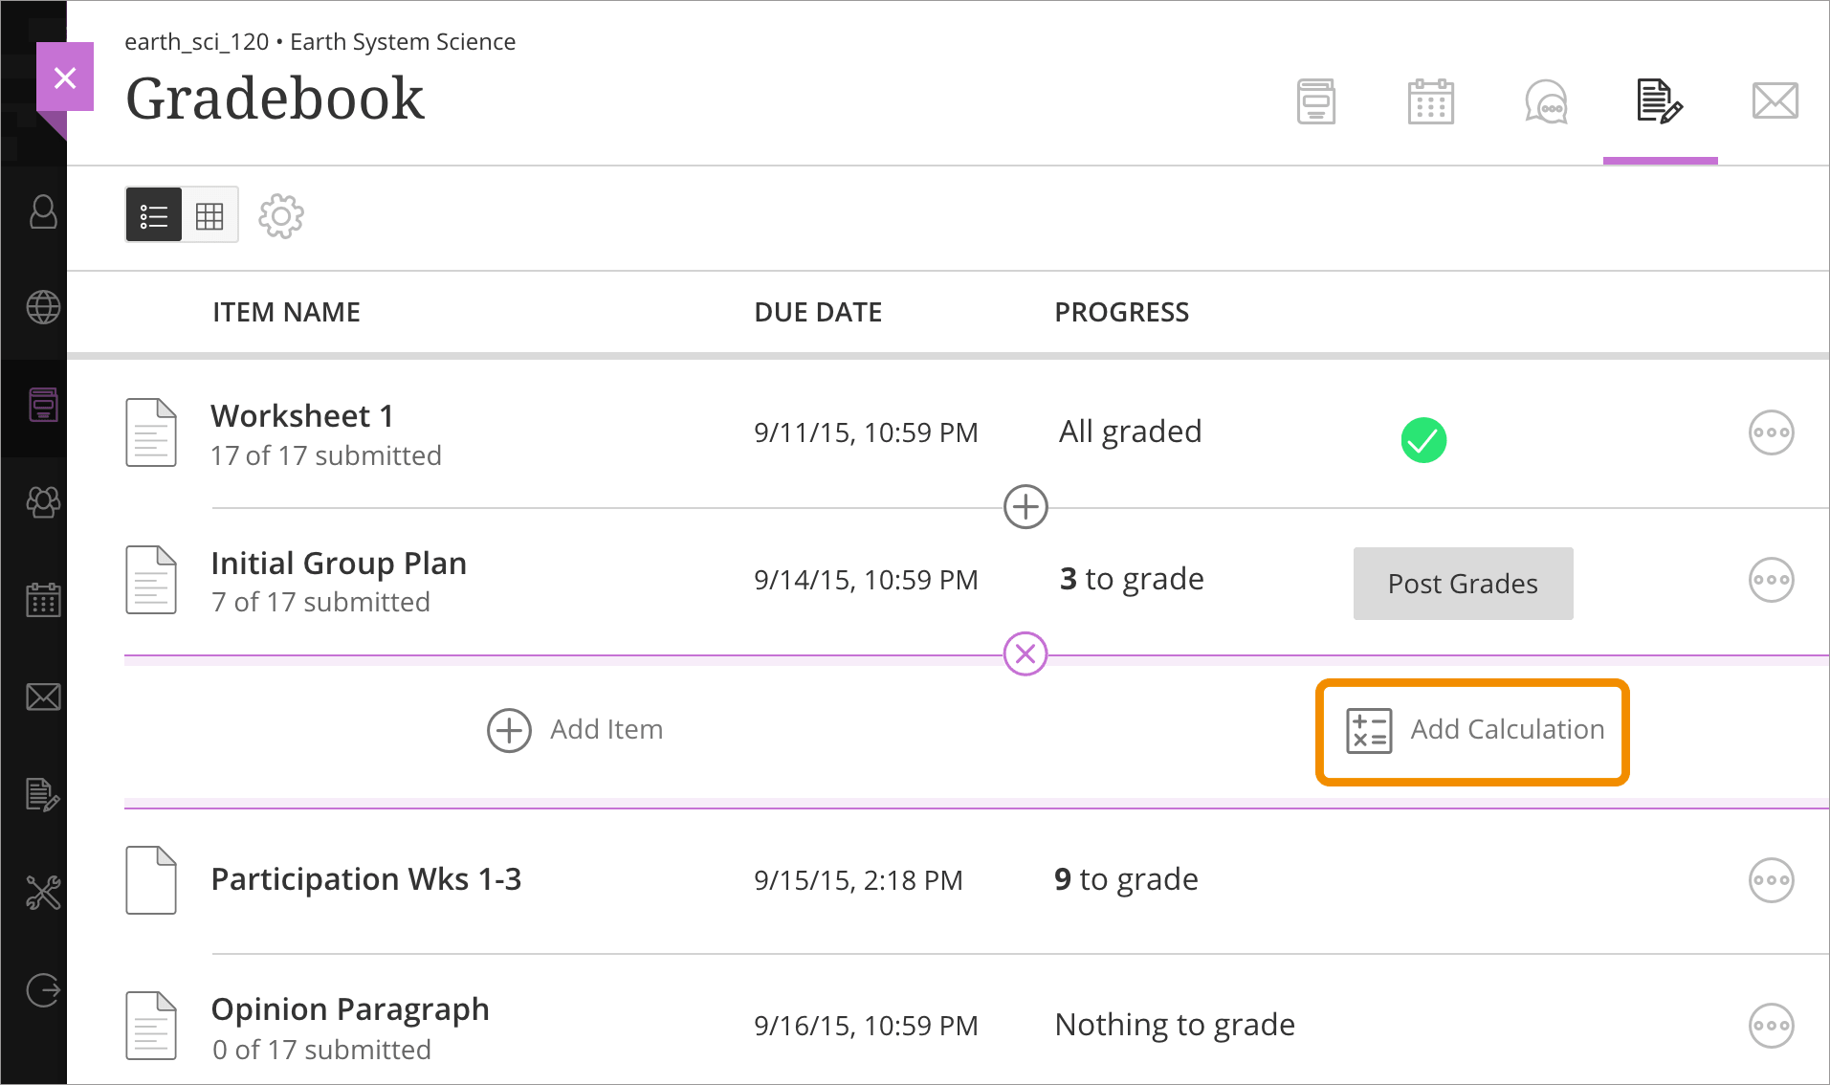Open Grades icon in left sidebar
1830x1085 pixels.
pyautogui.click(x=43, y=794)
